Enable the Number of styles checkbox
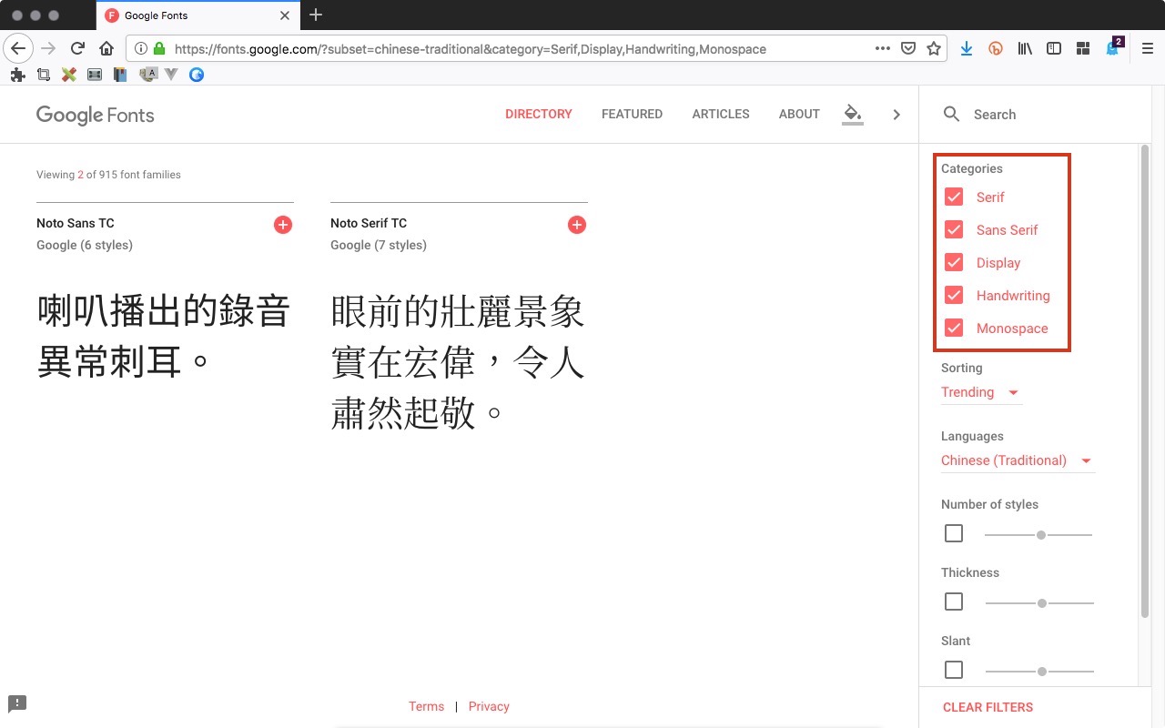This screenshot has width=1165, height=728. click(x=954, y=533)
